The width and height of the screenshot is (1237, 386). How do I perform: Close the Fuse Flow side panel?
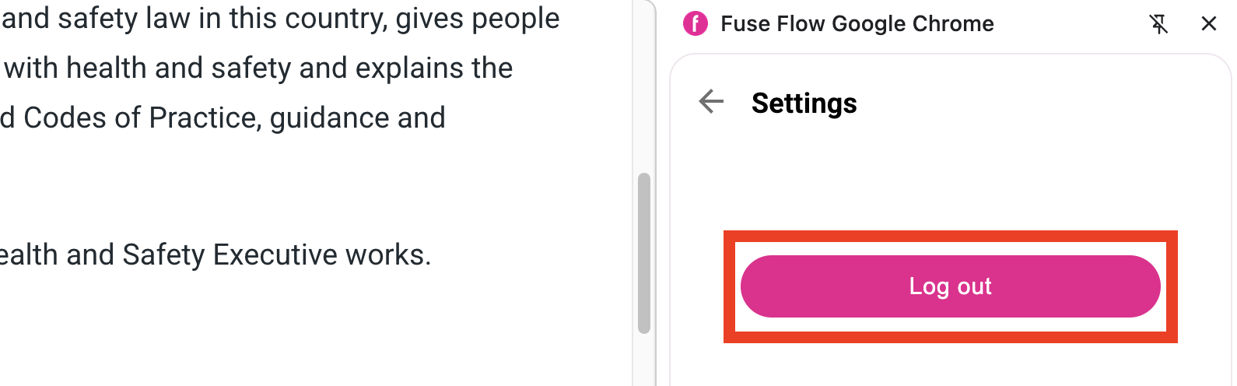(x=1208, y=24)
